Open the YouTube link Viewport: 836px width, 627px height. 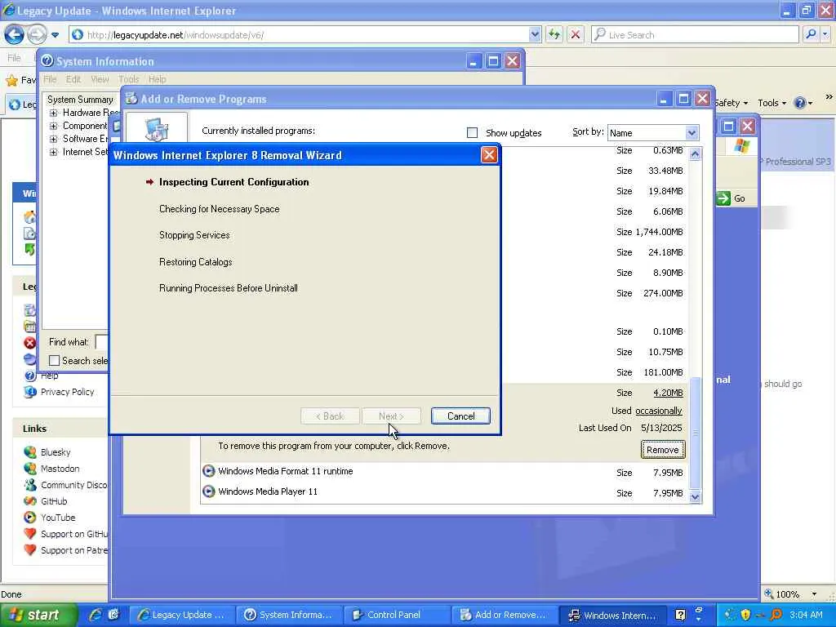point(58,518)
